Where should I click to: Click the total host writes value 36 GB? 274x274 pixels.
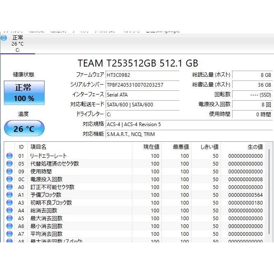252,85
